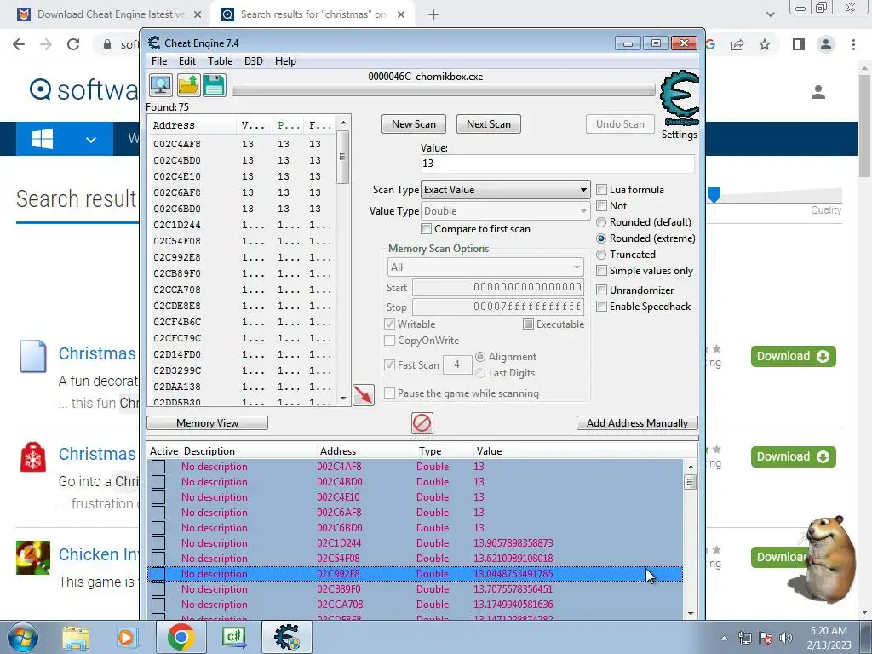Open the C# application taskbar icon
This screenshot has width=872, height=654.
(x=234, y=637)
